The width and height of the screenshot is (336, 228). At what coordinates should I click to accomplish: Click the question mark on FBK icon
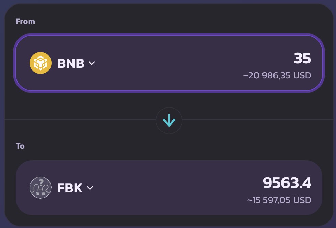tap(41, 182)
